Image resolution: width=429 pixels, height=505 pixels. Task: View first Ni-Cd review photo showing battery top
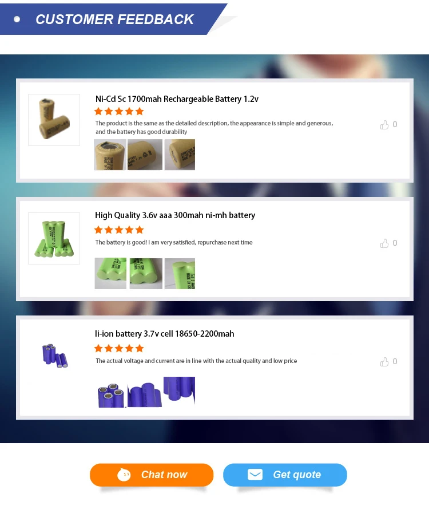point(110,155)
